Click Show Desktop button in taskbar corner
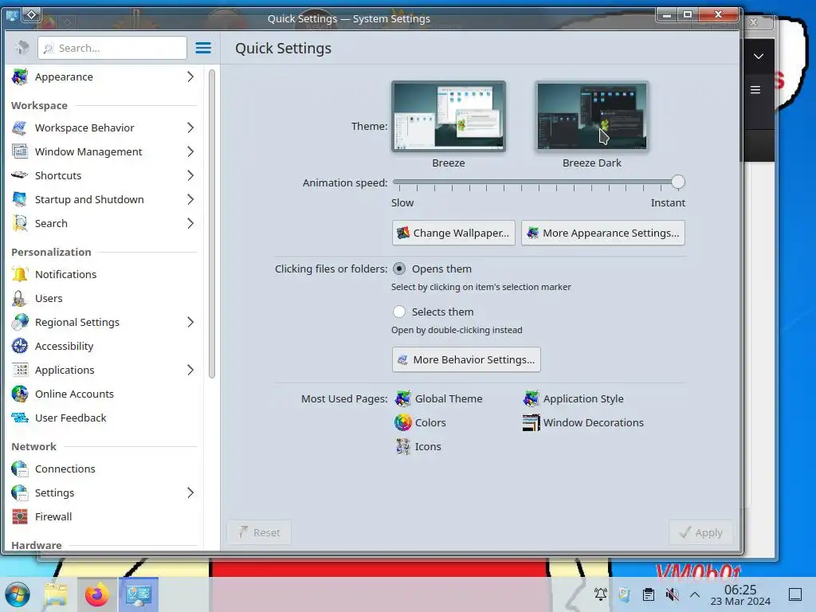816x612 pixels. (795, 594)
